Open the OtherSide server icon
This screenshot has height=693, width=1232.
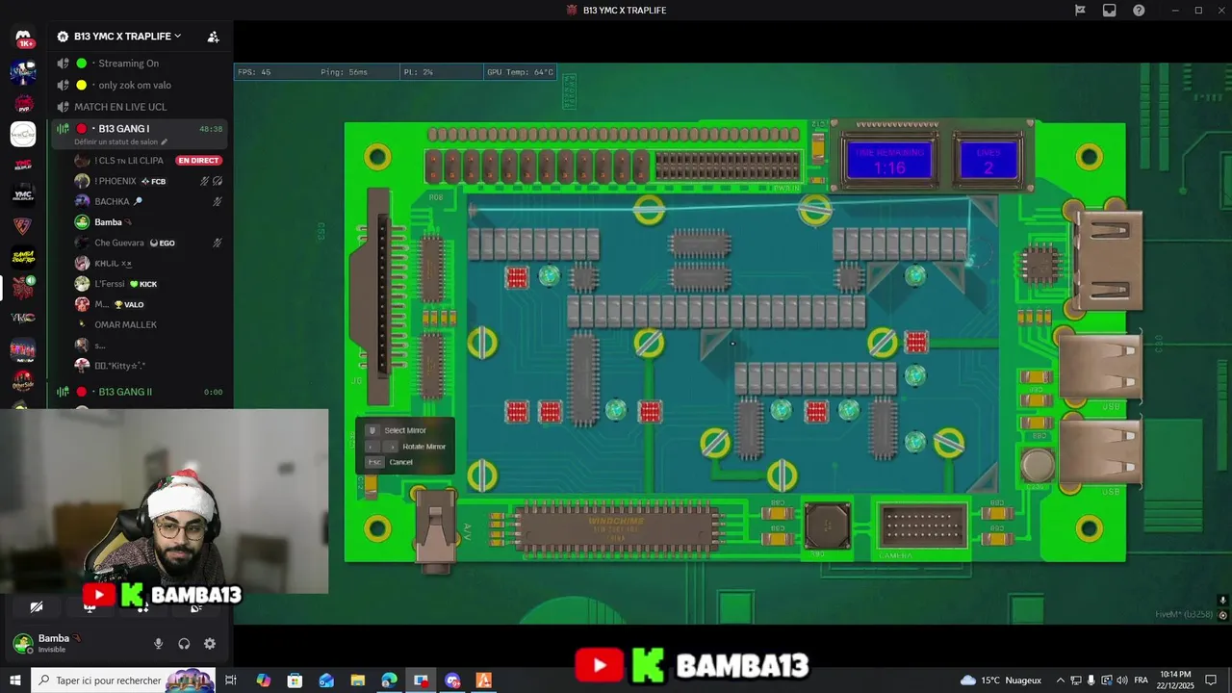[x=23, y=379]
